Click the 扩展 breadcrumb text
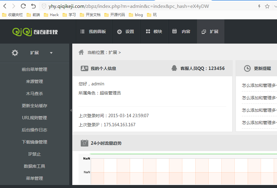The height and width of the screenshot is (188, 277). click(113, 53)
